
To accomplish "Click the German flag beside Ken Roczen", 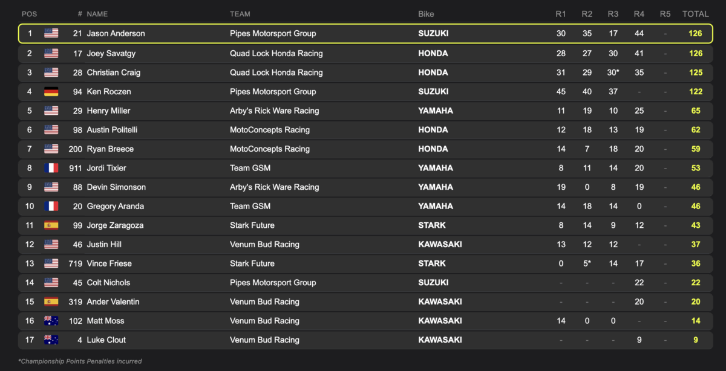I will tap(51, 92).
